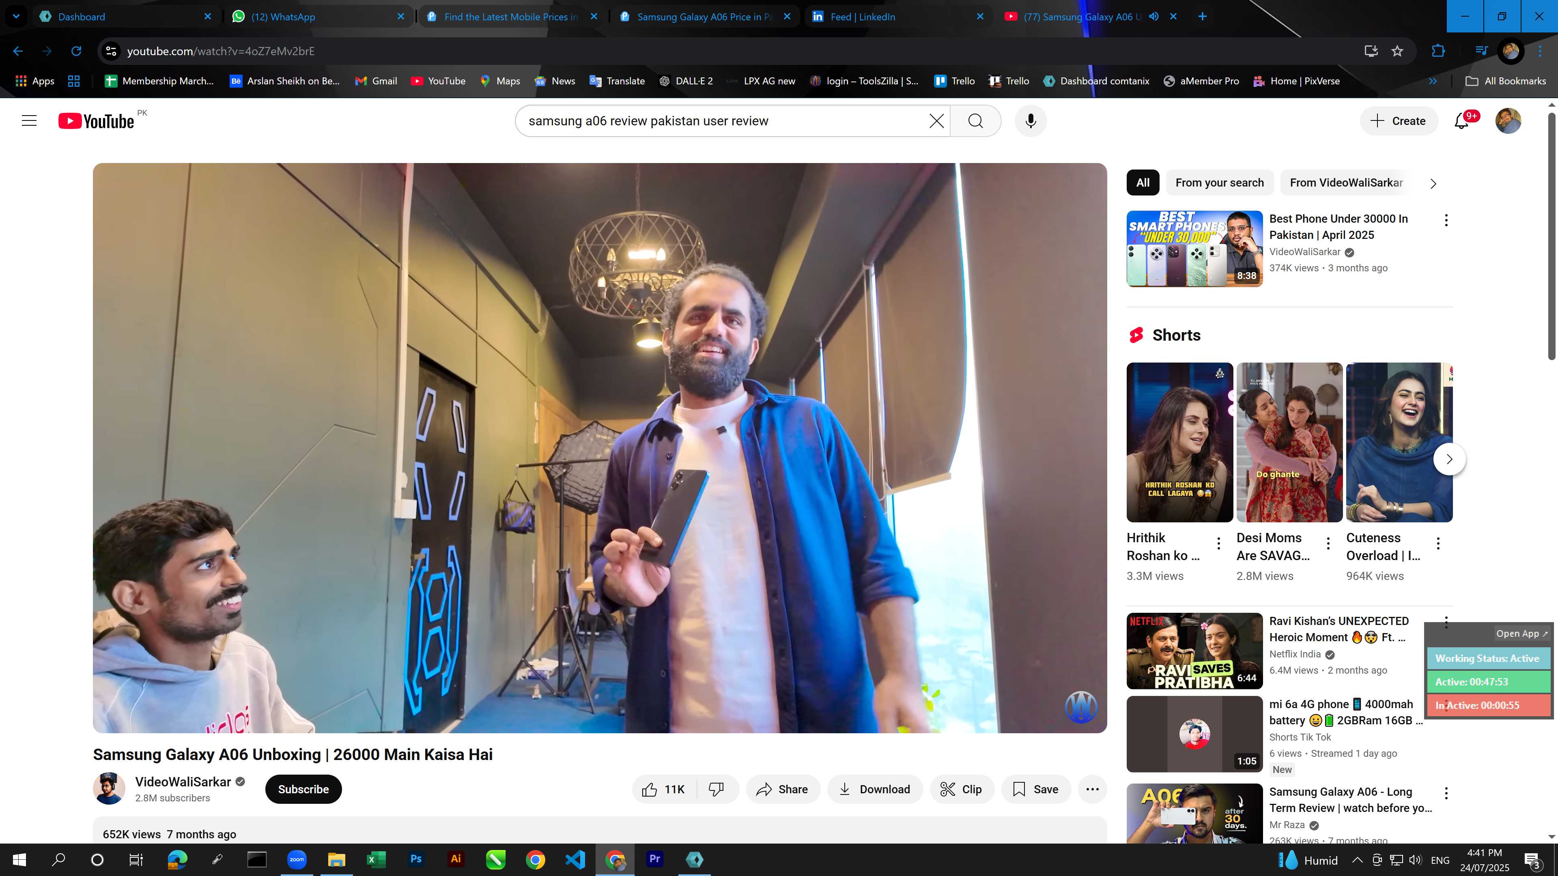Open the YouTube account avatar menu

point(1508,121)
